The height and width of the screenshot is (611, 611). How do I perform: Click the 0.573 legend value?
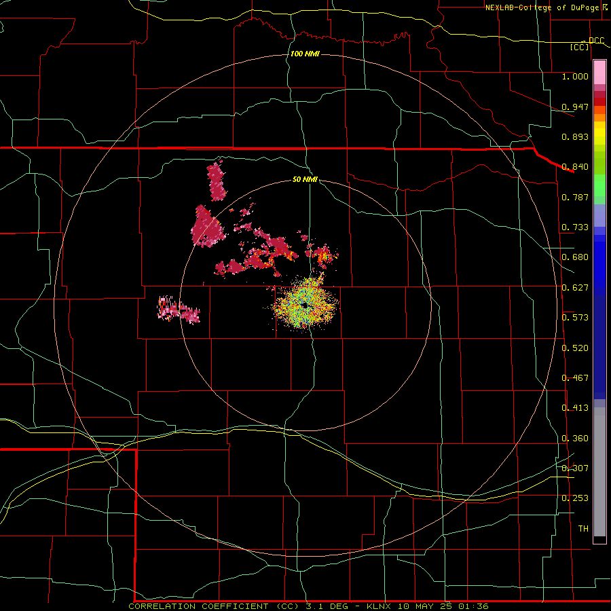point(575,318)
